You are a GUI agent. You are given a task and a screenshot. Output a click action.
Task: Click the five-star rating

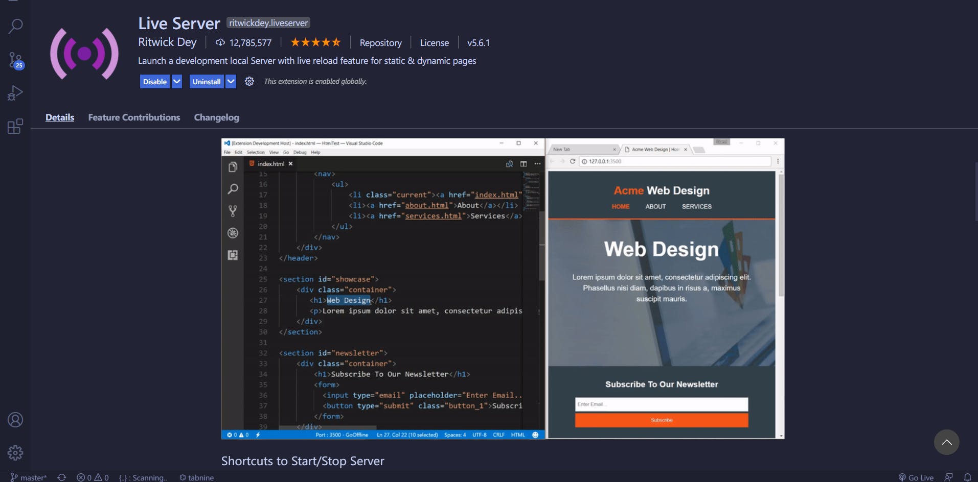315,42
